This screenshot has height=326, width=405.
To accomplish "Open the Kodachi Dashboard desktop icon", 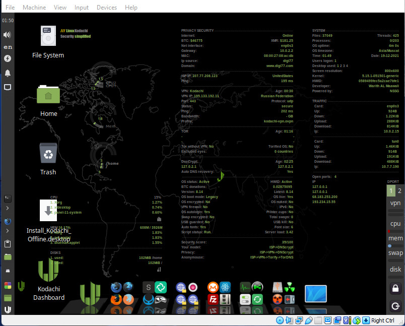I will 48,280.
